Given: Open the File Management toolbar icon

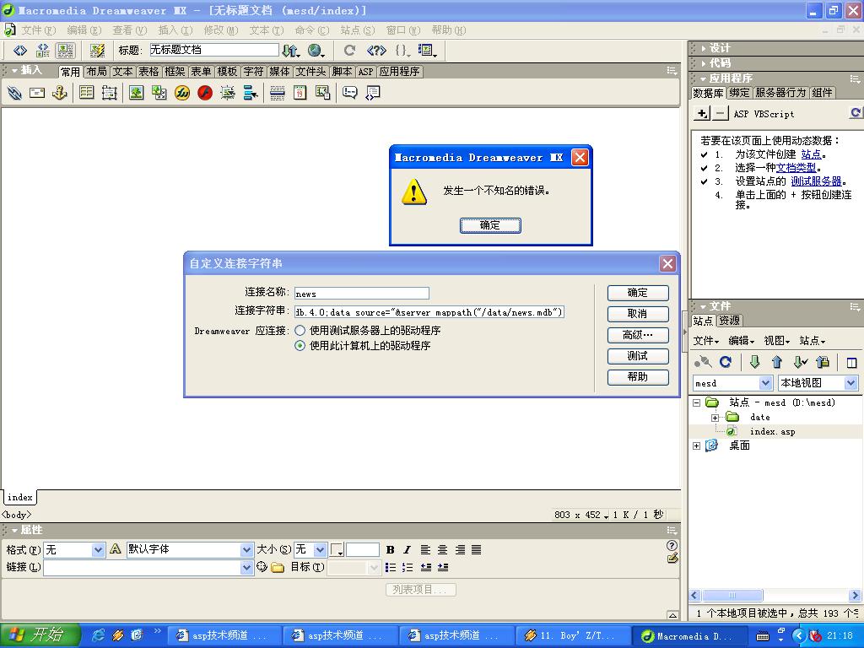Looking at the screenshot, I should (290, 51).
